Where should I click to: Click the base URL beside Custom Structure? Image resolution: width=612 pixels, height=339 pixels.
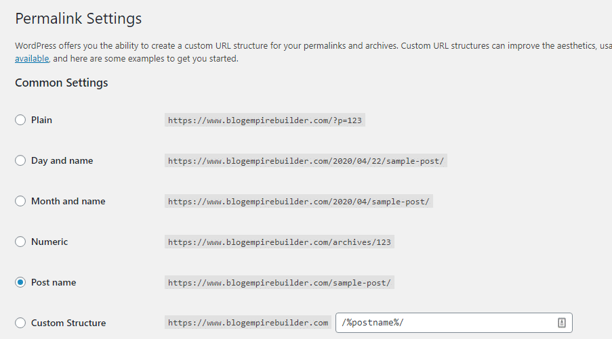pos(248,323)
